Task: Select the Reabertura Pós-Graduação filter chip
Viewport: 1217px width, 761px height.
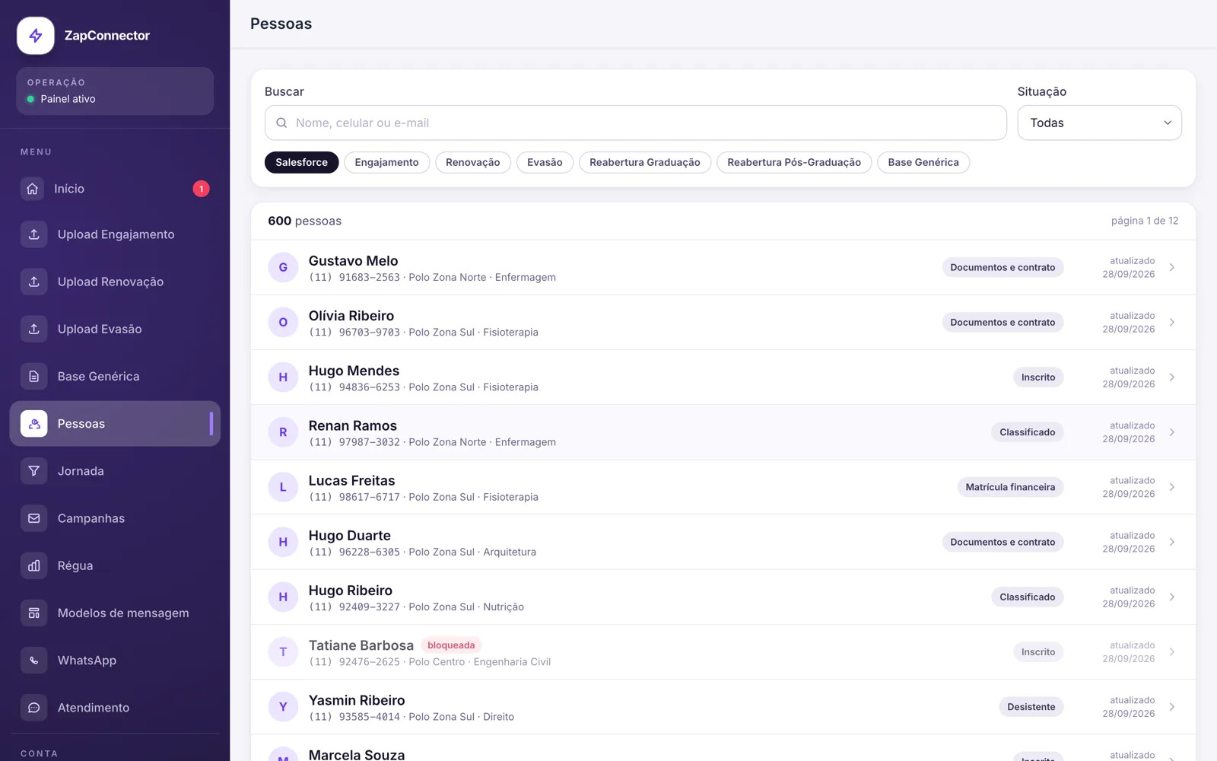Action: point(794,162)
